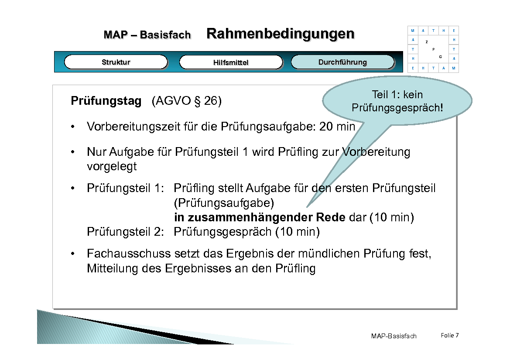Select the highlighted Durchführung navigation pill
Image resolution: width=510 pixels, height=361 pixels.
[x=343, y=62]
